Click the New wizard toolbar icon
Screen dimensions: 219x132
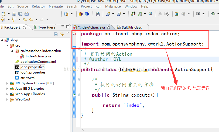point(4,14)
